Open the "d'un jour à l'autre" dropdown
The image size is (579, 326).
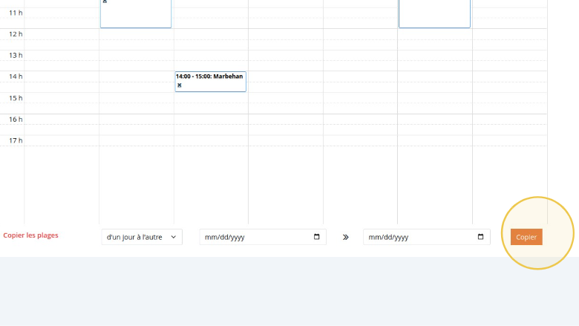pos(142,237)
